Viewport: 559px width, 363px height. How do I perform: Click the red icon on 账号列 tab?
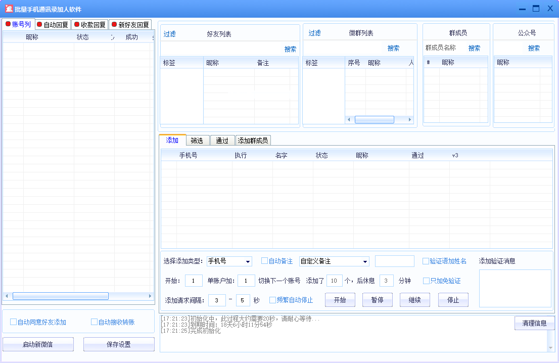[x=8, y=24]
